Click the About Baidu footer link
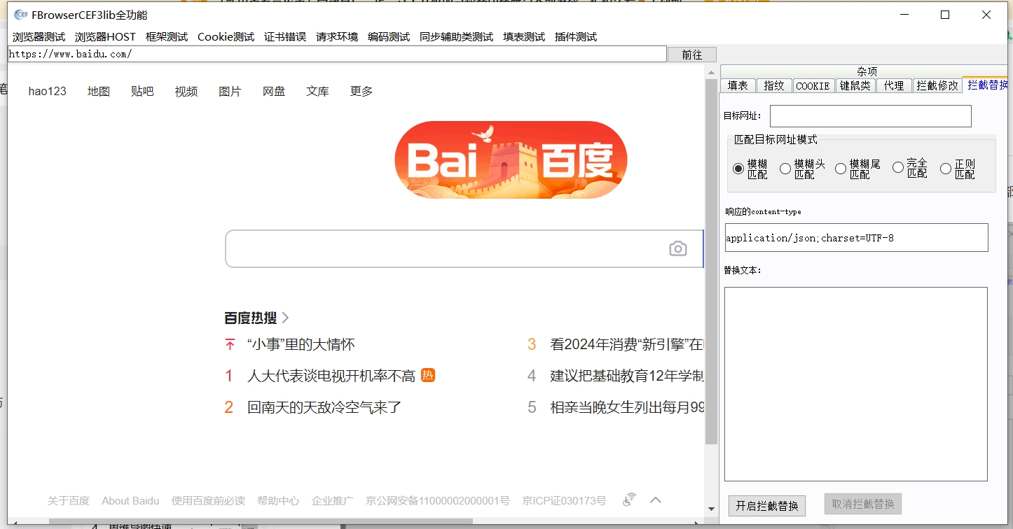 pos(130,501)
